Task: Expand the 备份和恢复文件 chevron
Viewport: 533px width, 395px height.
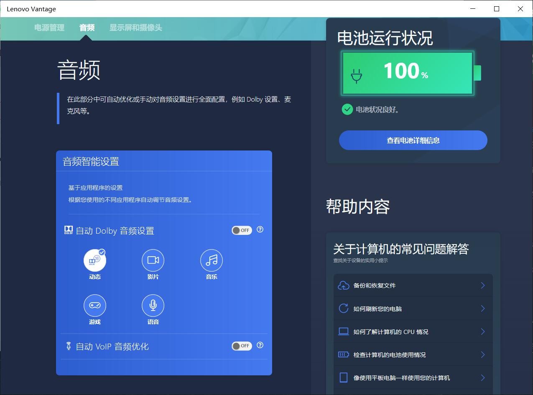Action: tap(482, 285)
